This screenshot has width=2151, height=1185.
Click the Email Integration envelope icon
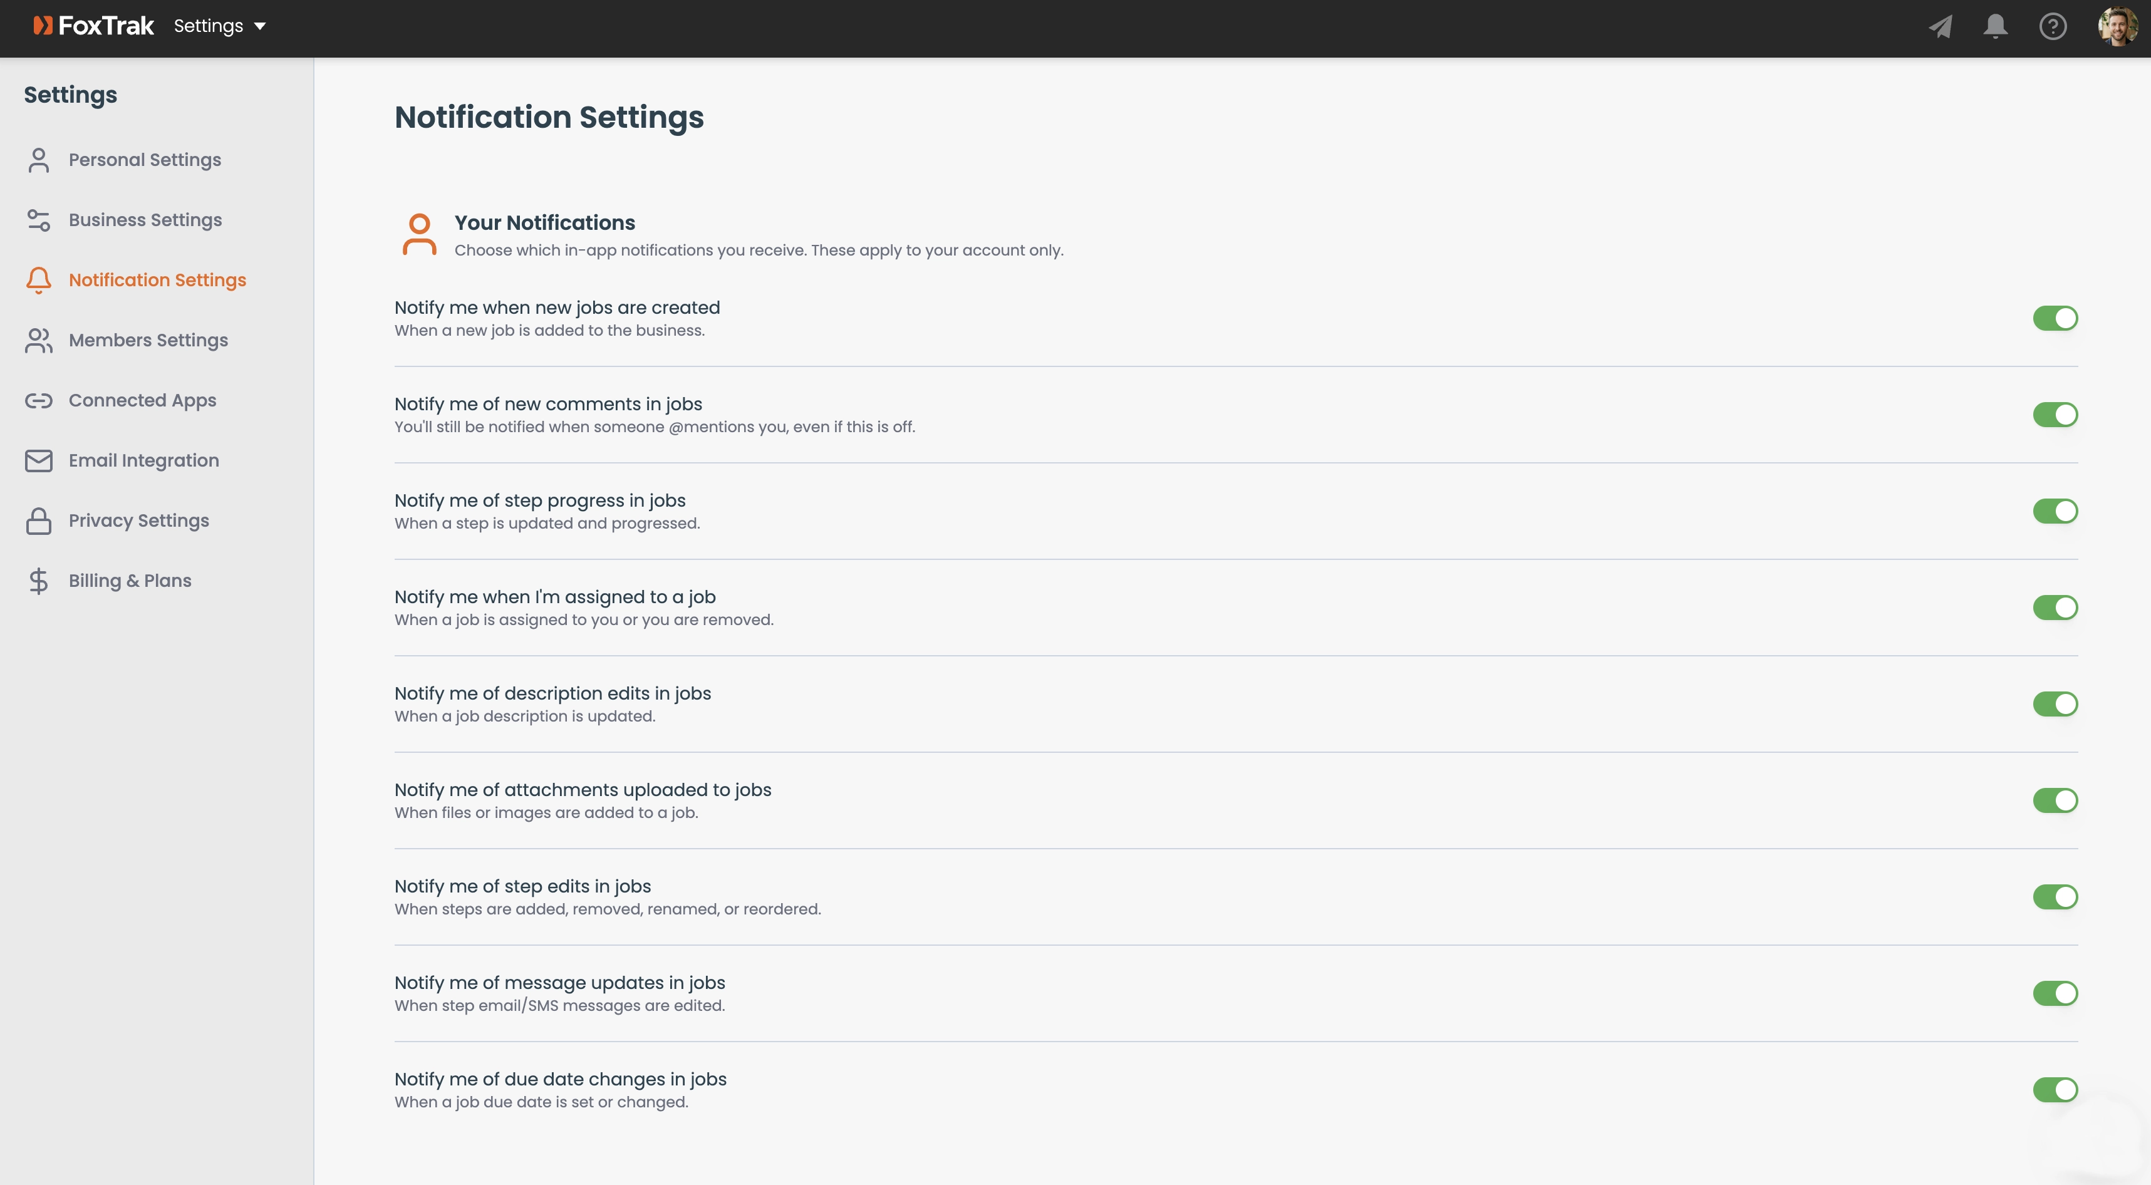coord(38,460)
